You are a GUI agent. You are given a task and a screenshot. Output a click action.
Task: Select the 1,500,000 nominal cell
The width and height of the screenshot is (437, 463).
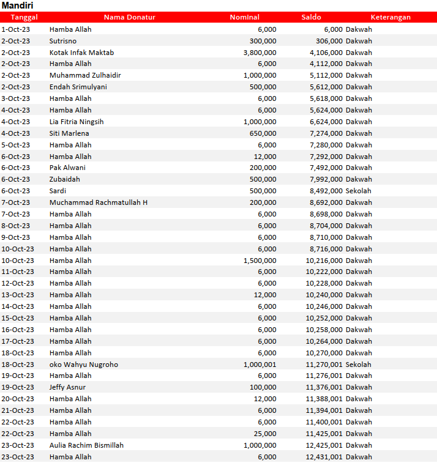point(260,260)
